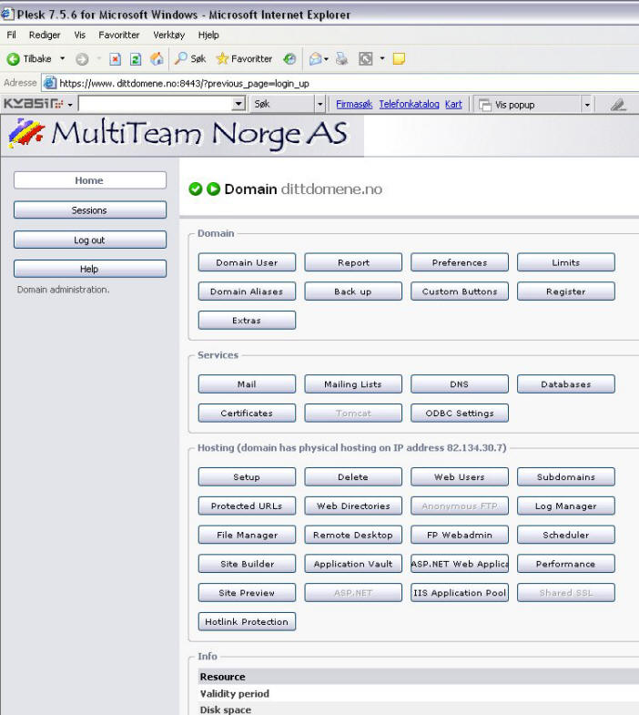
Task: Click the Home page house icon
Action: click(x=157, y=59)
